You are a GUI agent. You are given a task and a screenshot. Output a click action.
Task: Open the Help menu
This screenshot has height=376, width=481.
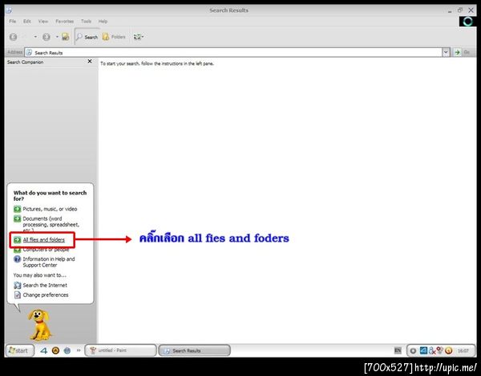(103, 21)
